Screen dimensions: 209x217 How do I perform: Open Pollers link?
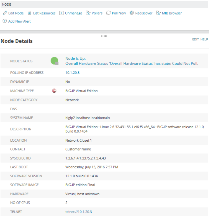tap(97, 13)
